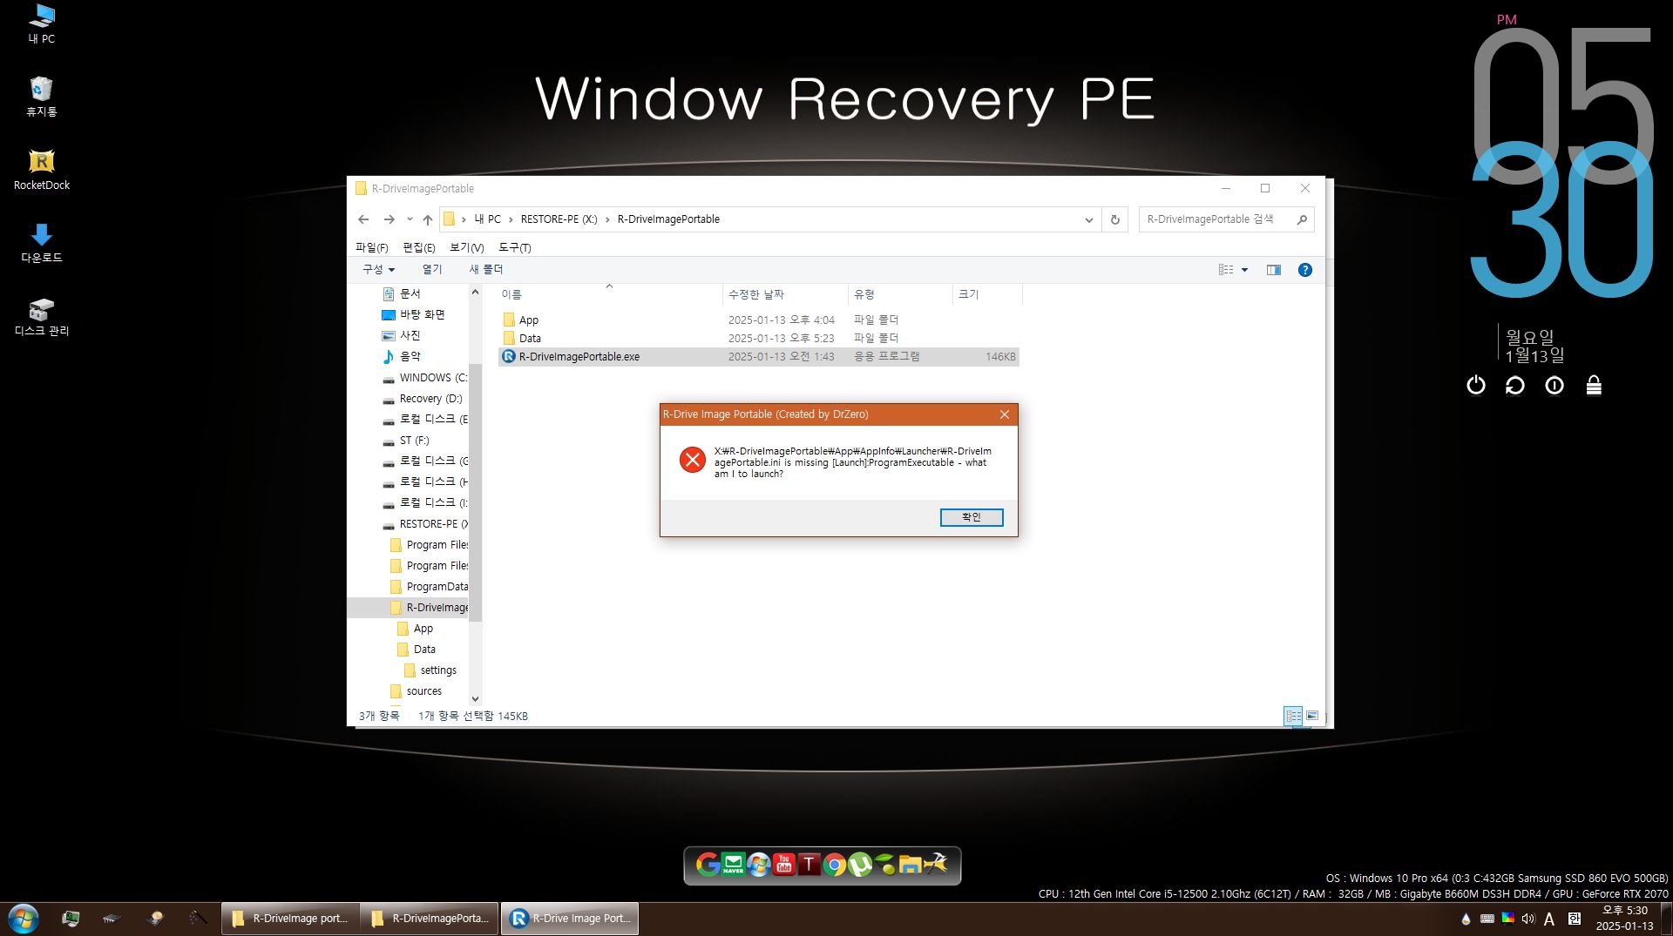Open the 구성 dropdown in Explorer

coord(379,270)
